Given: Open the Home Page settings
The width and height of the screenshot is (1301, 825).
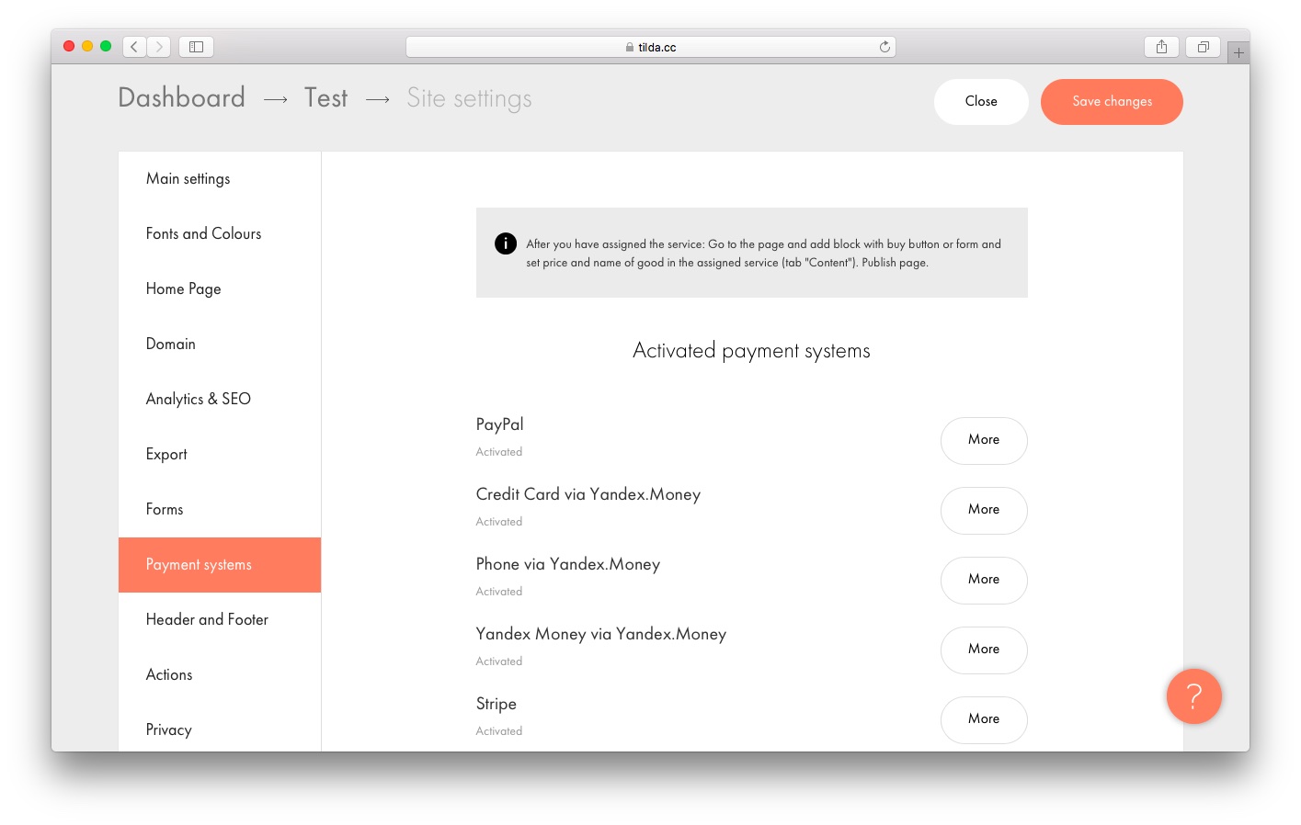Looking at the screenshot, I should pyautogui.click(x=220, y=289).
